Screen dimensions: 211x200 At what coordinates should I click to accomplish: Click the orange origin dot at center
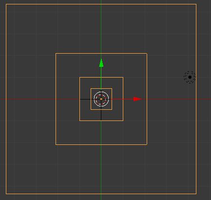coord(101,99)
